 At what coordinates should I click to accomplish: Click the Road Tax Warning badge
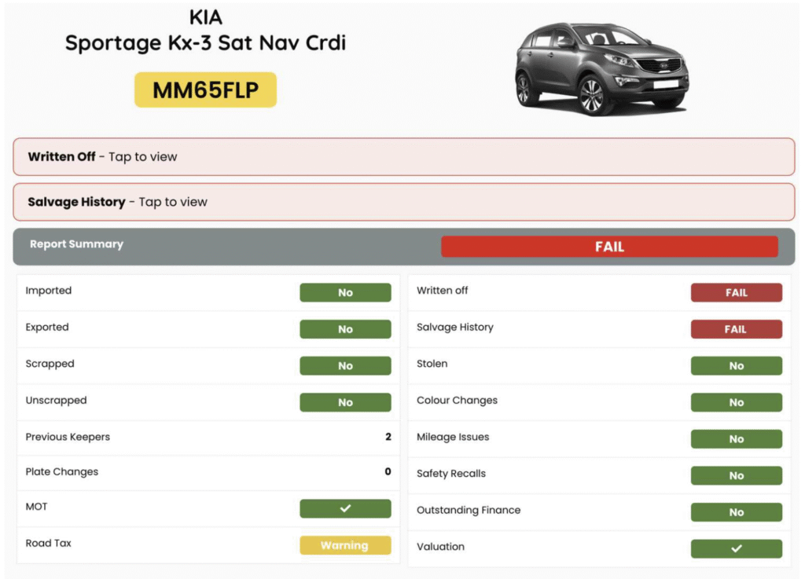345,545
